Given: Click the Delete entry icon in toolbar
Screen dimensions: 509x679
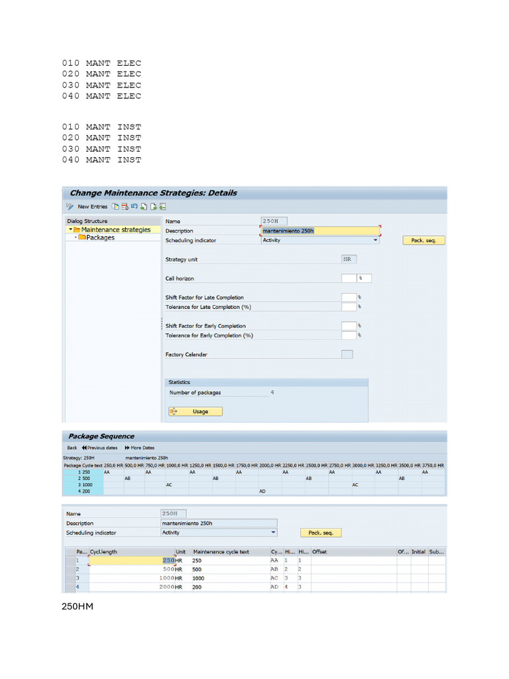Looking at the screenshot, I should tap(125, 207).
